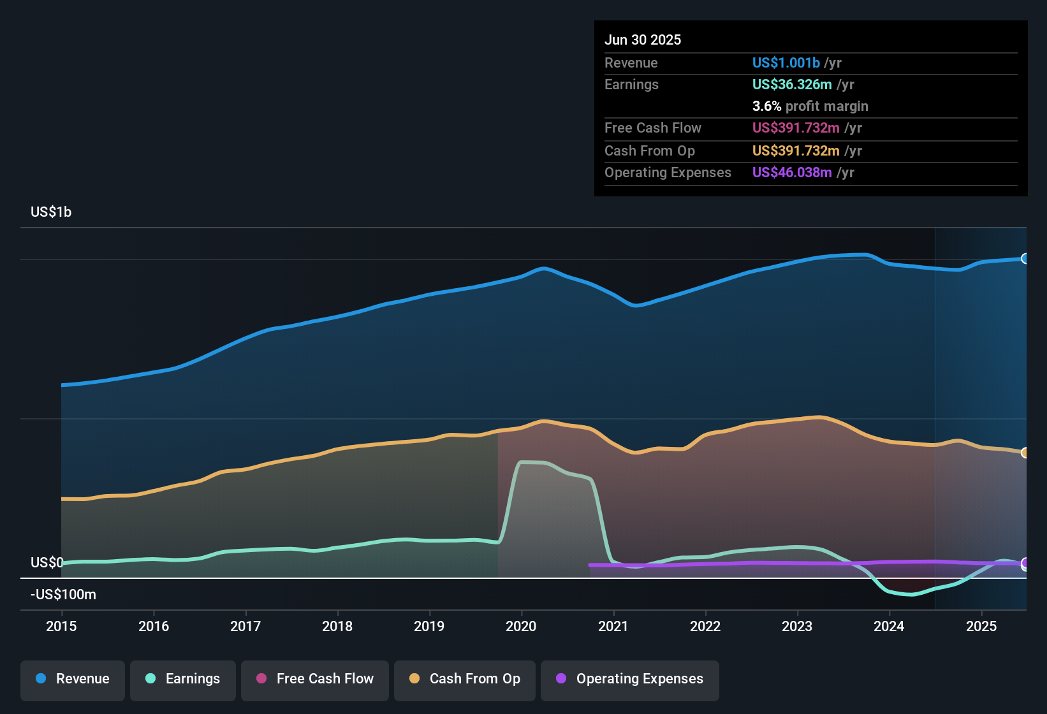Toggle the Earnings series visibility

pos(183,679)
